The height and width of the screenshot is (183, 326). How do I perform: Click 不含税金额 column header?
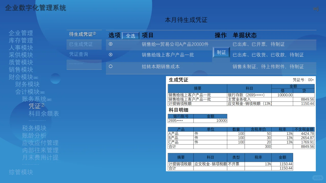pos(304,129)
